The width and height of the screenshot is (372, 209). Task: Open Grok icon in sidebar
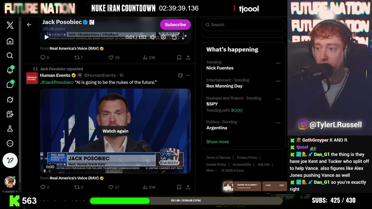10,100
